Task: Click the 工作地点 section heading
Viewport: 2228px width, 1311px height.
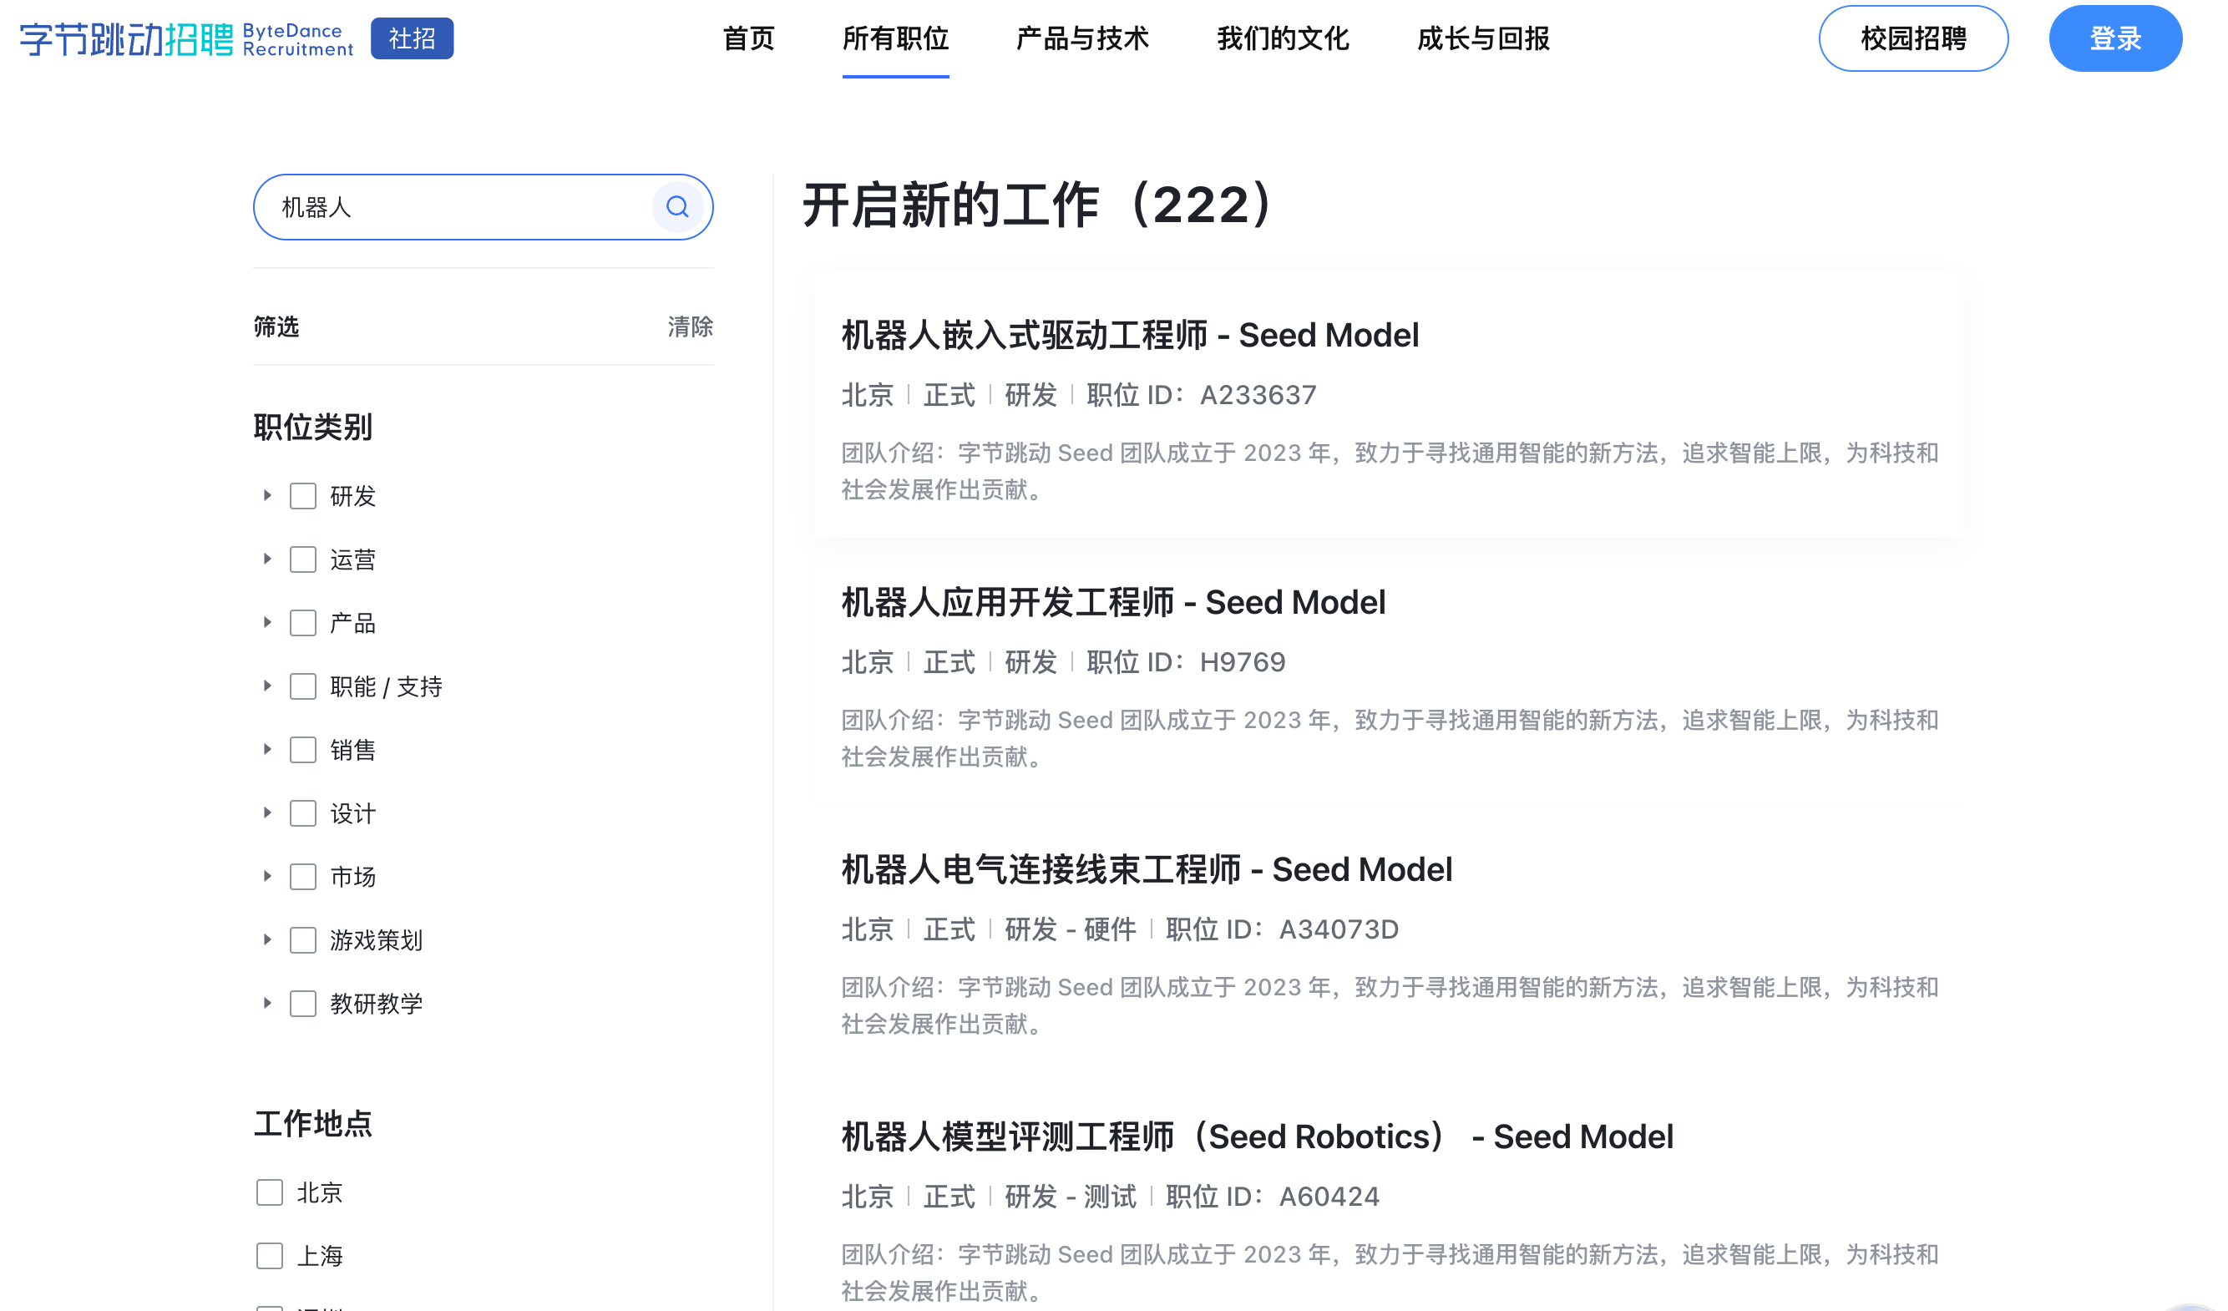Action: click(x=313, y=1124)
